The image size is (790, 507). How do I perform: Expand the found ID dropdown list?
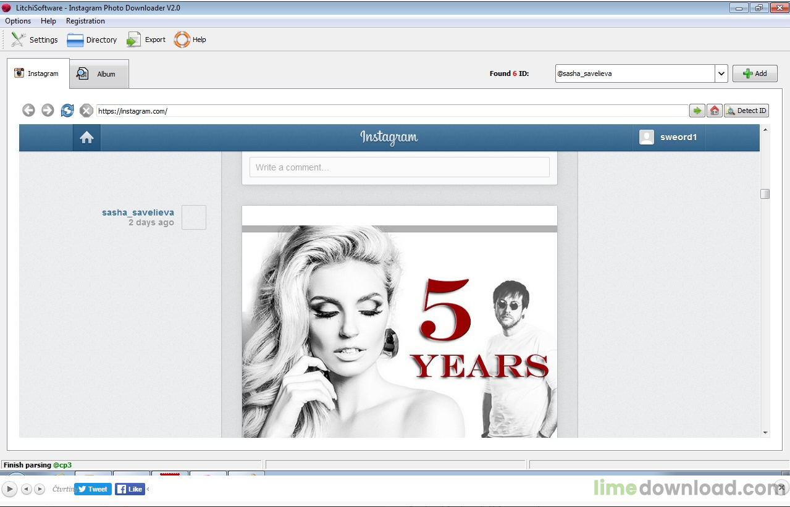tap(721, 73)
